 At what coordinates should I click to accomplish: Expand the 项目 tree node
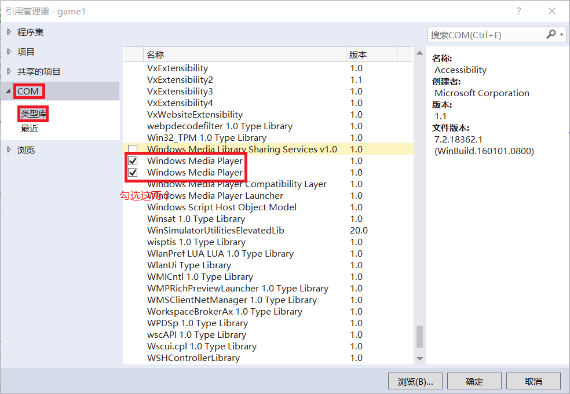[x=9, y=52]
